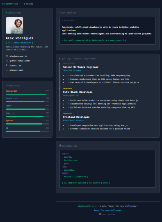The image size is (162, 222).
Task: Visit the alexdev.tech website link
Action: point(16,70)
